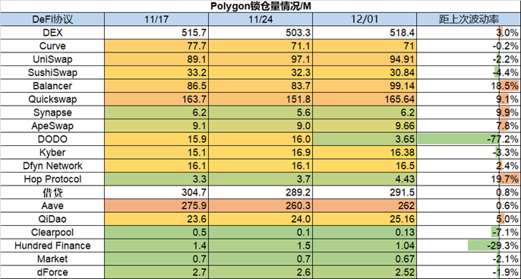This screenshot has width=521, height=279.
Task: Select the '11/17' column header
Action: [156, 19]
